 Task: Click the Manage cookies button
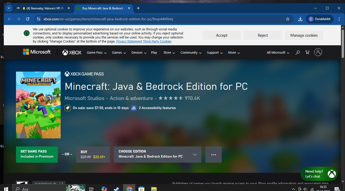click(x=304, y=35)
